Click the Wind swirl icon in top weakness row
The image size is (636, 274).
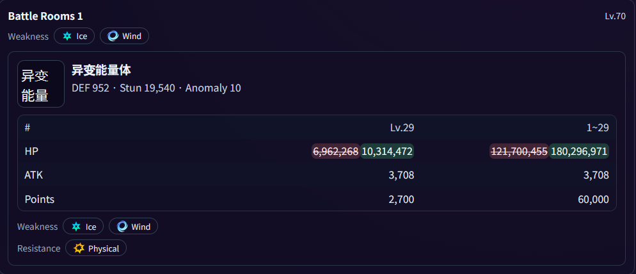113,36
